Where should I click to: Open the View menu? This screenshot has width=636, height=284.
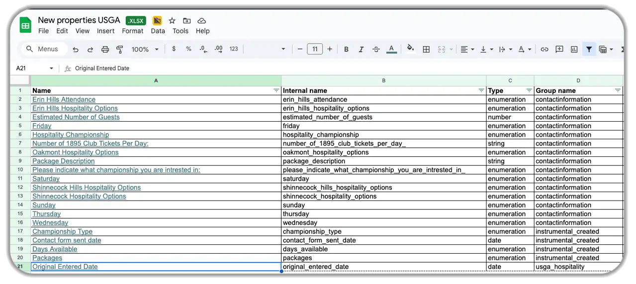click(83, 31)
